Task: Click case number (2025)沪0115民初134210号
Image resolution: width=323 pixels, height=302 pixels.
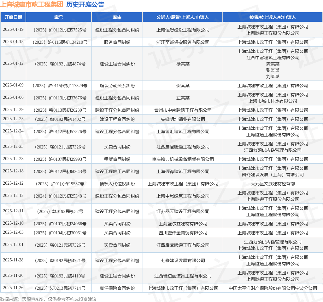Action: click(x=59, y=42)
